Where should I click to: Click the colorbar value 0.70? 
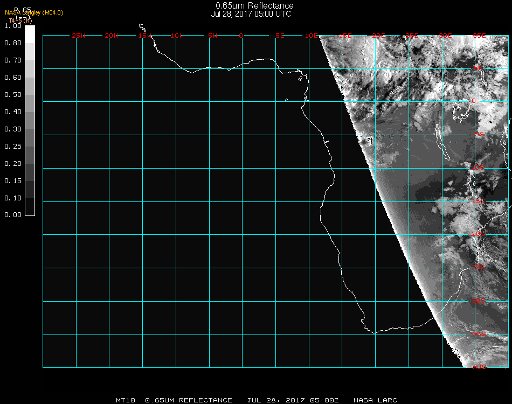click(x=13, y=60)
